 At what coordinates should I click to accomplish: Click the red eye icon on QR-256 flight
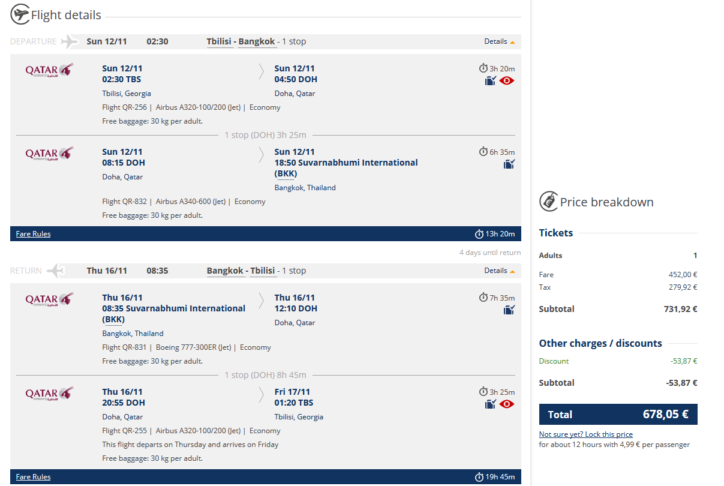coord(507,81)
